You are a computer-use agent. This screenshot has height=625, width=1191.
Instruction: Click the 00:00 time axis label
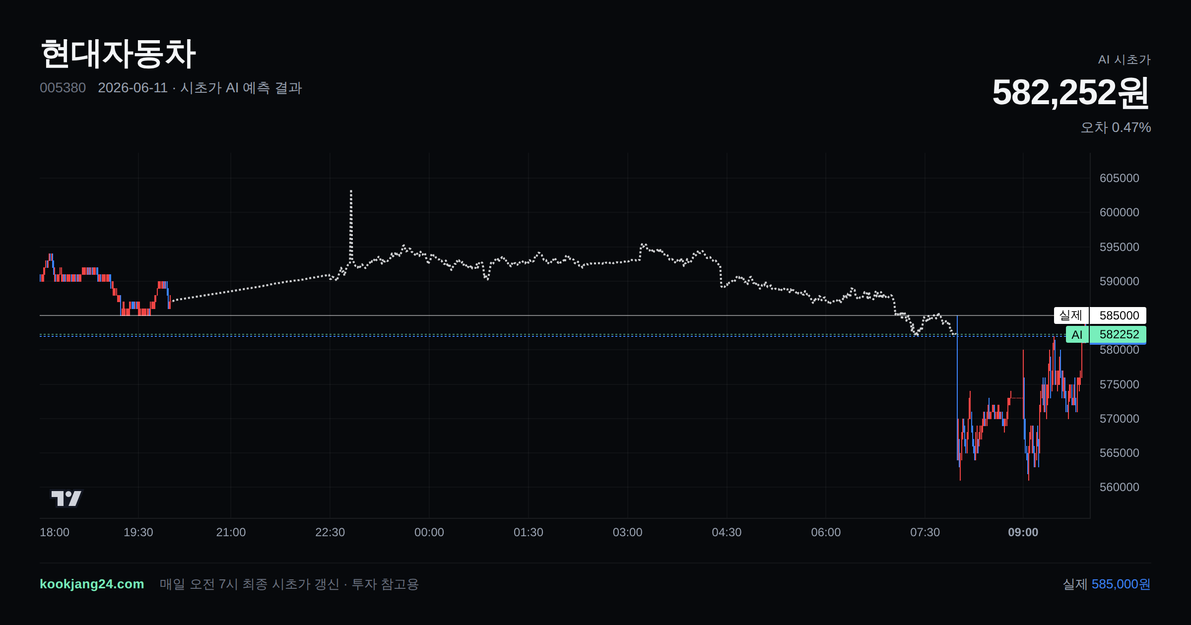[x=429, y=532]
